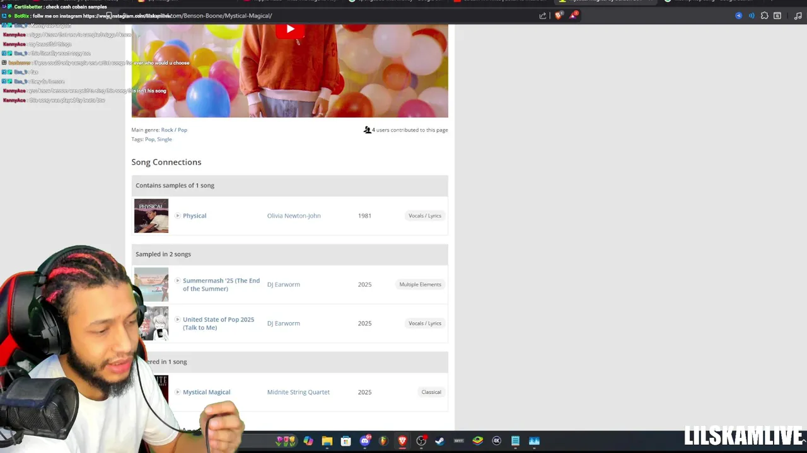
Task: Click the Multiple Elements tag
Action: pyautogui.click(x=421, y=284)
